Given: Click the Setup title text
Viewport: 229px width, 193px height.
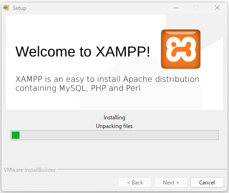Looking at the screenshot, I should [19, 8].
